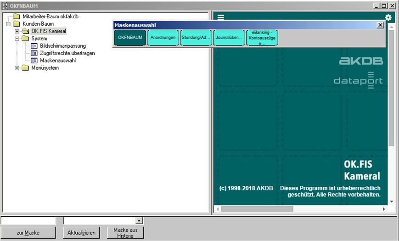This screenshot has width=399, height=241.
Task: Click the Mitarbeiter-Baum okfakdb folder icon
Action: coord(17,17)
